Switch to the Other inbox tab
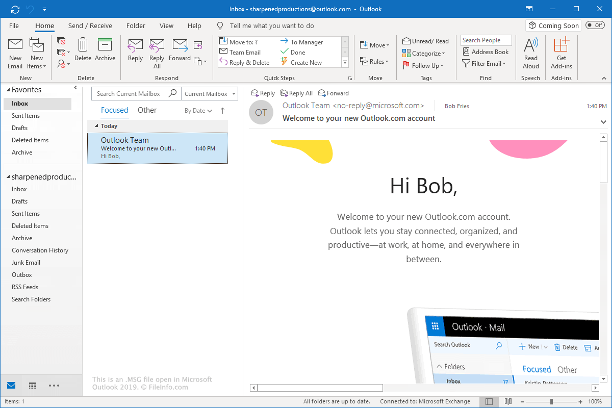The image size is (612, 408). (147, 110)
